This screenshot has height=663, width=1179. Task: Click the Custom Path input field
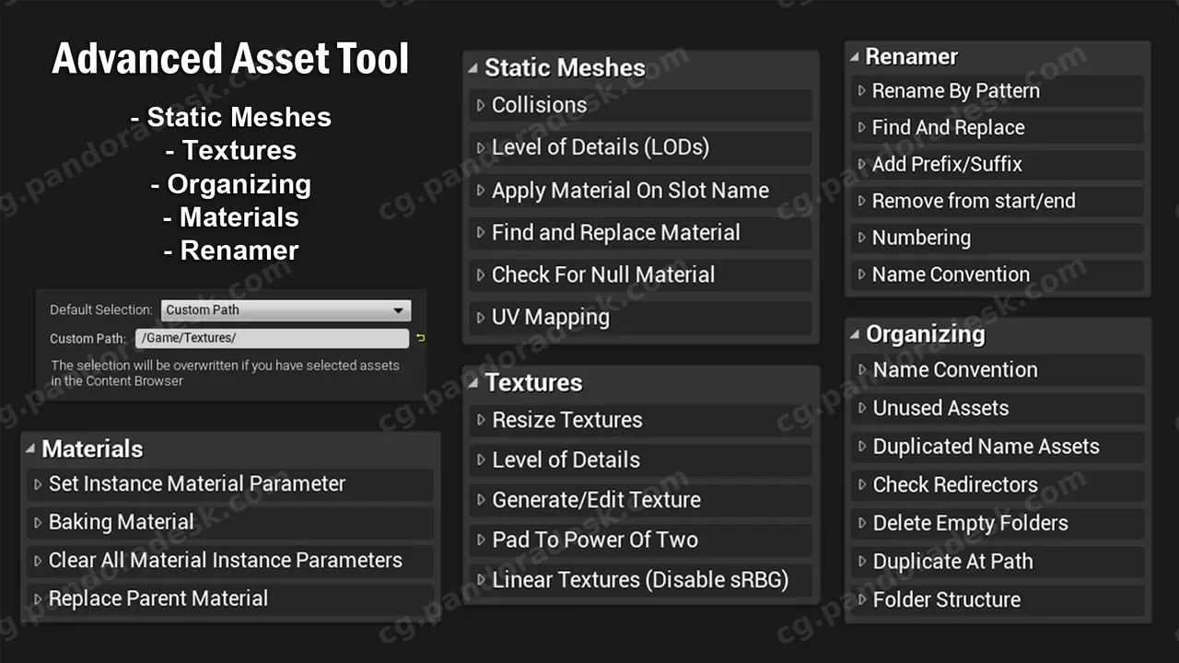point(272,339)
